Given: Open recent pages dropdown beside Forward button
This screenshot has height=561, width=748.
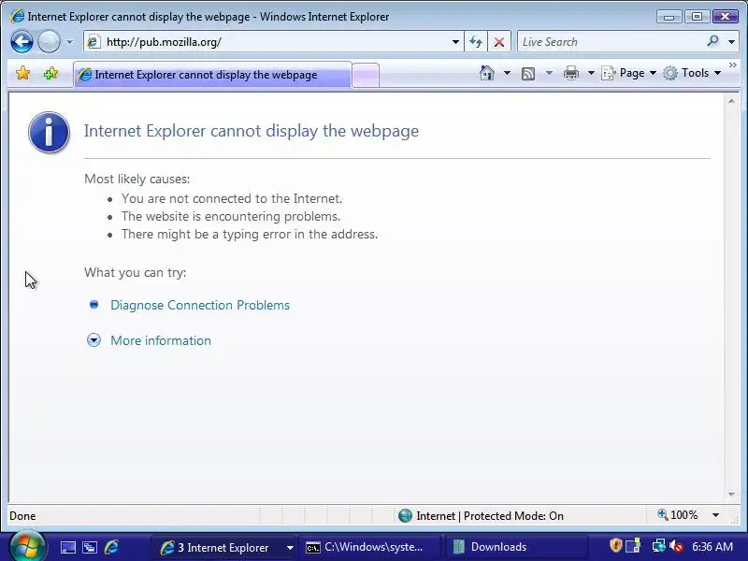Looking at the screenshot, I should tap(69, 42).
